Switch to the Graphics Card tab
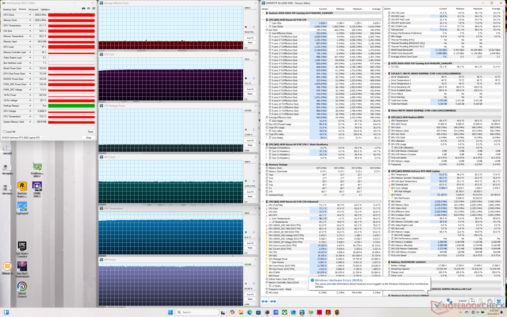 [x=10, y=10]
